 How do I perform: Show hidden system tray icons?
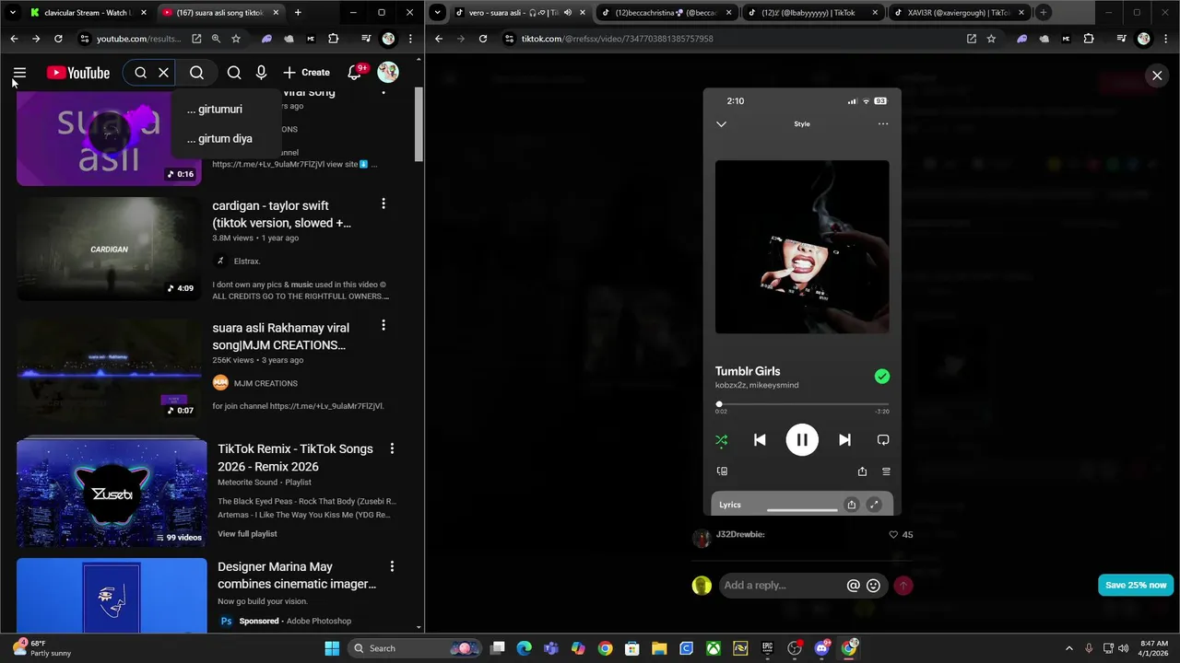[1069, 648]
